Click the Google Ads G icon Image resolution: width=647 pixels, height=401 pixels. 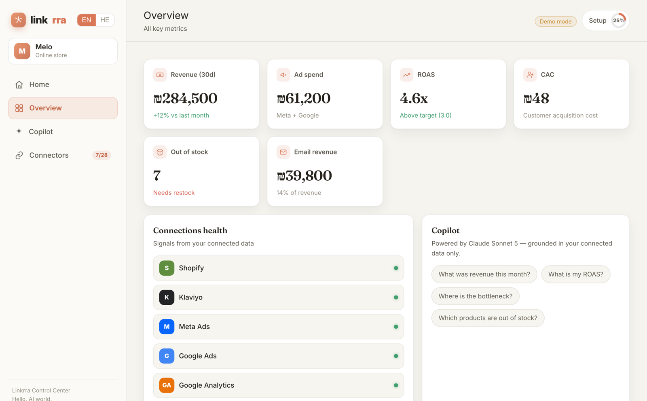[167, 356]
